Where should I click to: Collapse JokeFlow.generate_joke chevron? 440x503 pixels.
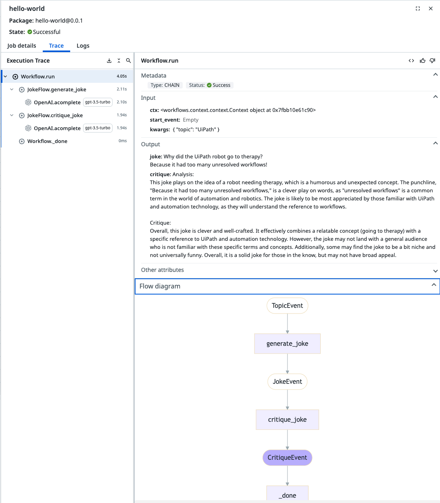pos(12,89)
